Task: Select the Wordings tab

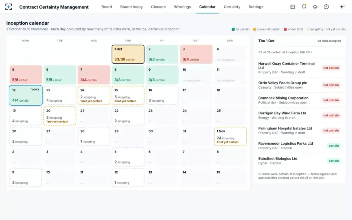Action: coord(182,7)
